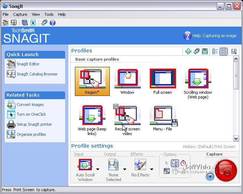This screenshot has width=243, height=194.
Task: Open SnagIt Editor from the top toolbar
Action: coord(5,23)
